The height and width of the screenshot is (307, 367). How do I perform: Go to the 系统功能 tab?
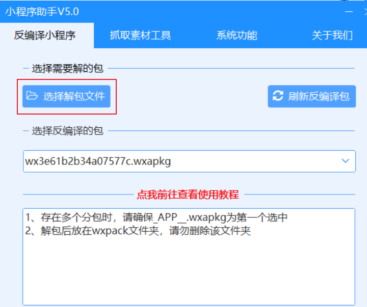[x=237, y=36]
